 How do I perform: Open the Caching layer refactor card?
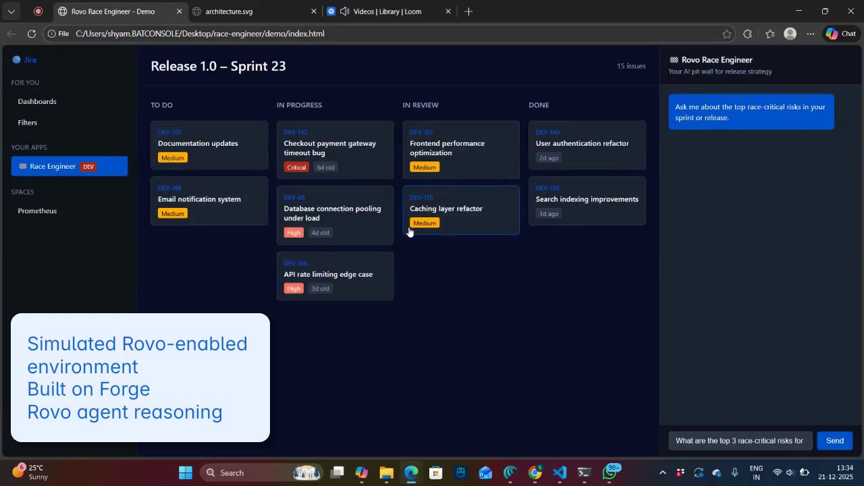(x=461, y=210)
